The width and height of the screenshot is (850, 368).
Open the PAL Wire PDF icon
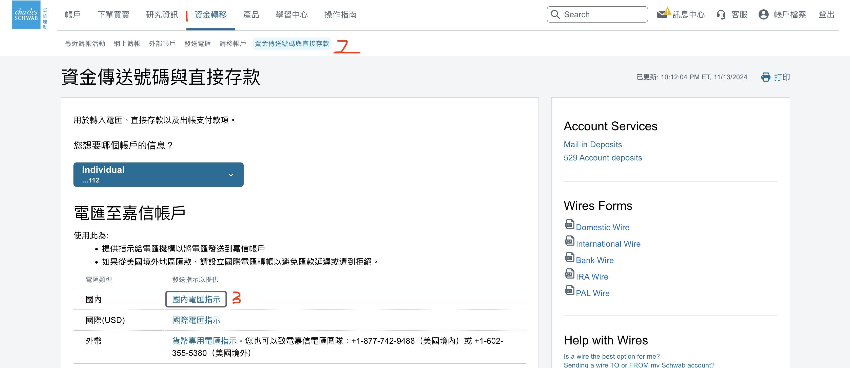pos(569,290)
